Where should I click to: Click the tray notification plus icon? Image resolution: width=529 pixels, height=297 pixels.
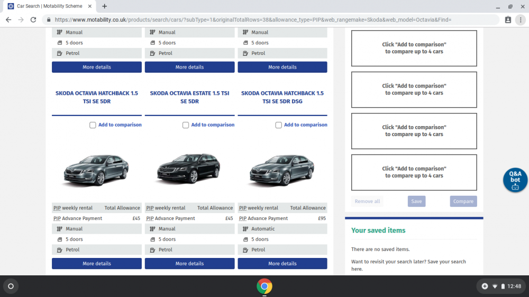[485, 286]
